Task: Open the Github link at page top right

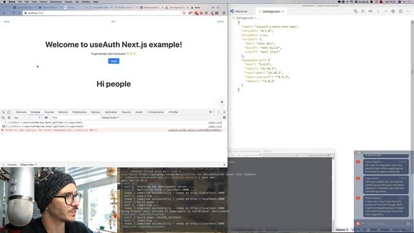Action: pyautogui.click(x=220, y=21)
